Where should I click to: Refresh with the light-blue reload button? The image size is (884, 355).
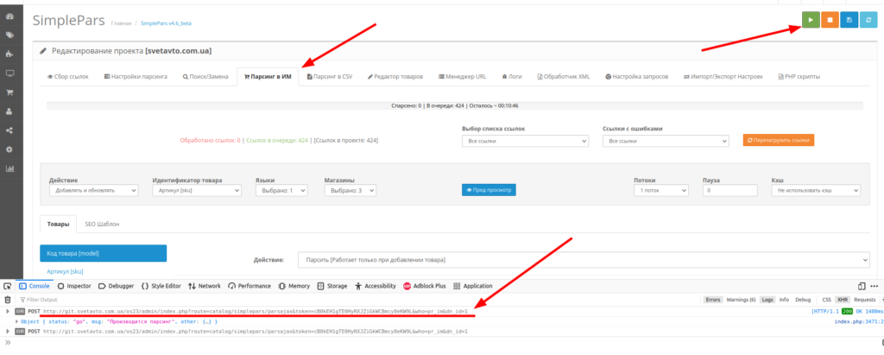click(868, 20)
